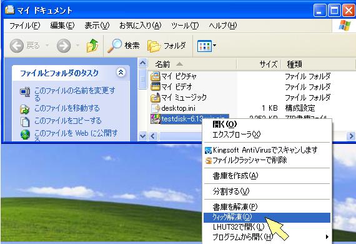356x244 pixels.
Task: Open the 編集(E) menu
Action: 62,26
